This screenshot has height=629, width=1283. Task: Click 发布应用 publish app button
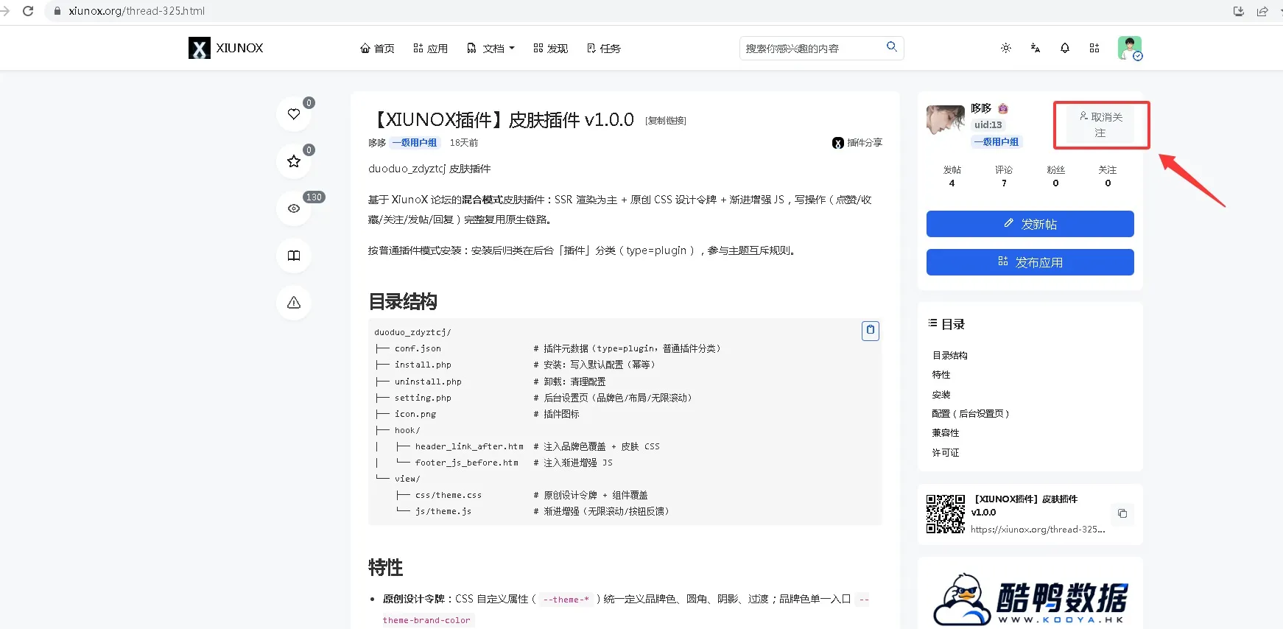pos(1030,262)
